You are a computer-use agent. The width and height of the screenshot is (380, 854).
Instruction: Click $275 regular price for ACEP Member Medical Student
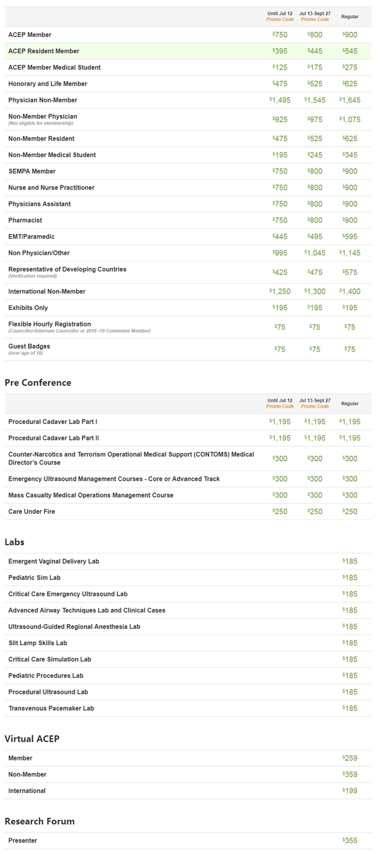(x=350, y=68)
